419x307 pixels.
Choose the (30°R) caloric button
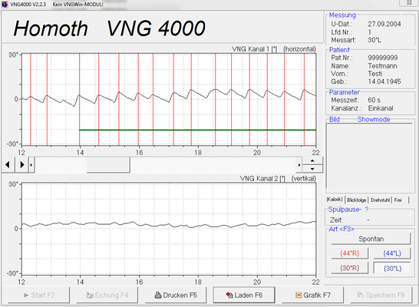(x=349, y=268)
